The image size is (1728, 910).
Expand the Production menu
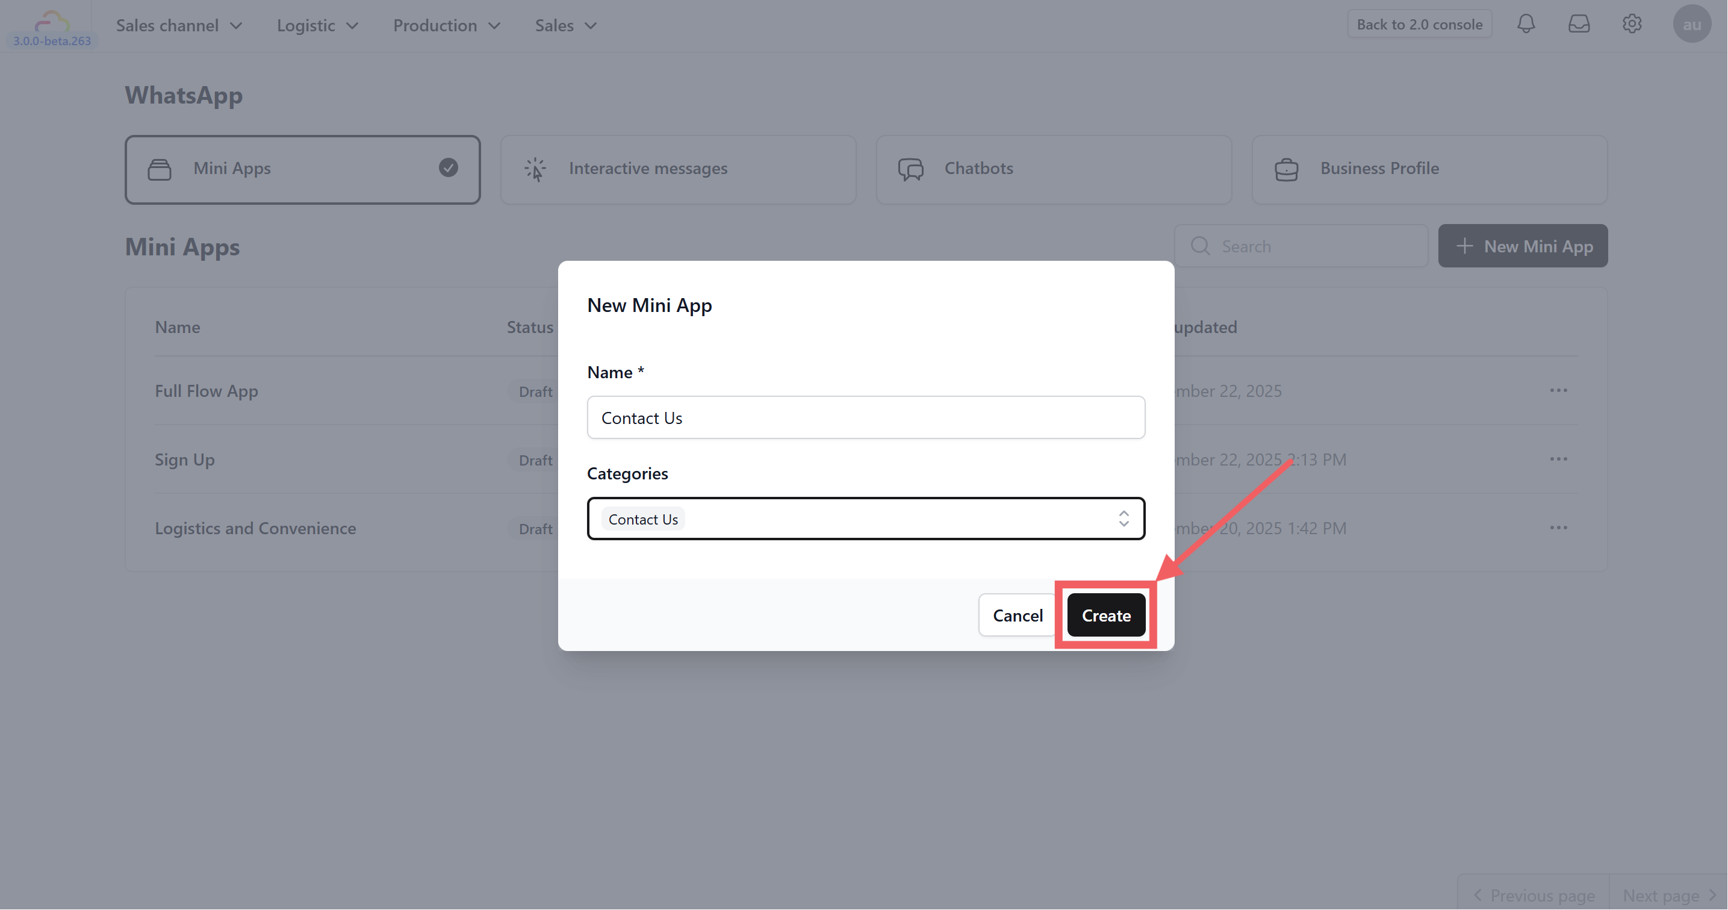click(x=447, y=25)
